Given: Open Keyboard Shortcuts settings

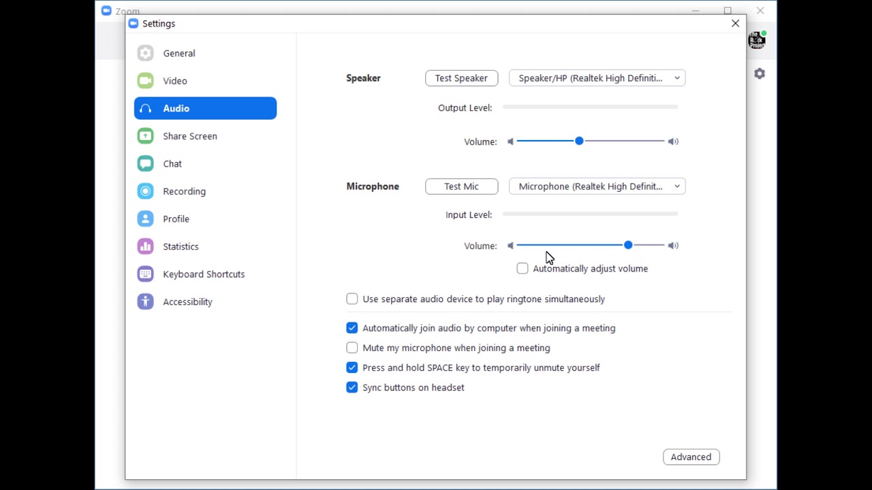Looking at the screenshot, I should 205,274.
